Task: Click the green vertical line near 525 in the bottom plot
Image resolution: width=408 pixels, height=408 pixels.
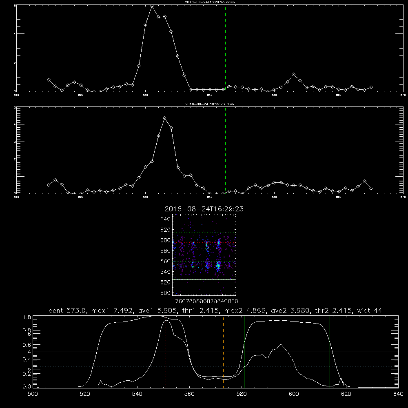Action: 99,352
